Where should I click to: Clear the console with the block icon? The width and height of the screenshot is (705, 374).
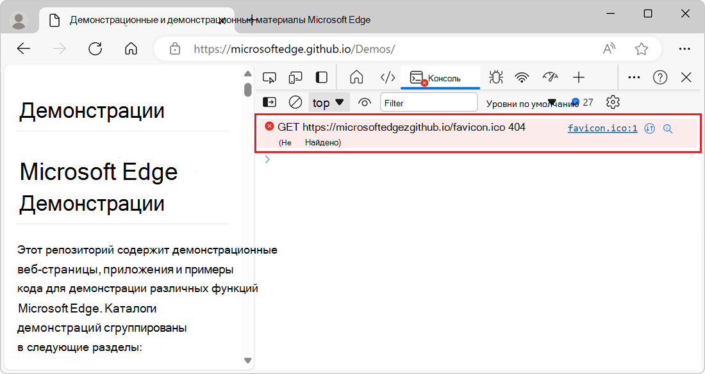(295, 102)
